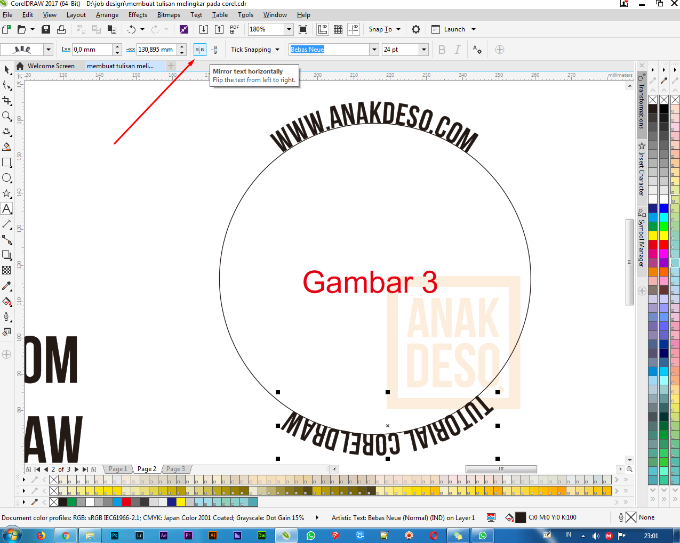Select the Crop tool
The width and height of the screenshot is (680, 543).
click(7, 101)
